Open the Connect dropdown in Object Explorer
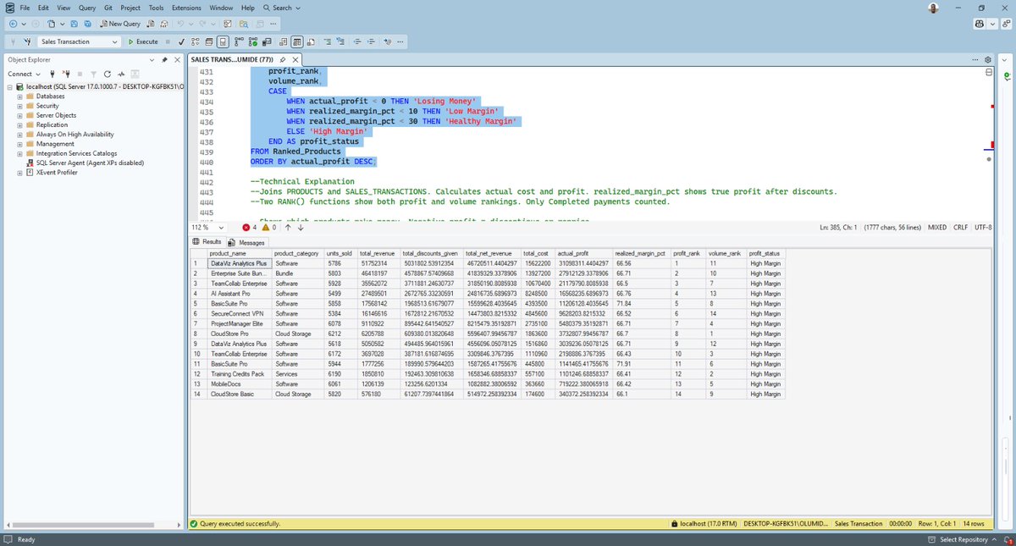This screenshot has height=546, width=1016. point(24,74)
